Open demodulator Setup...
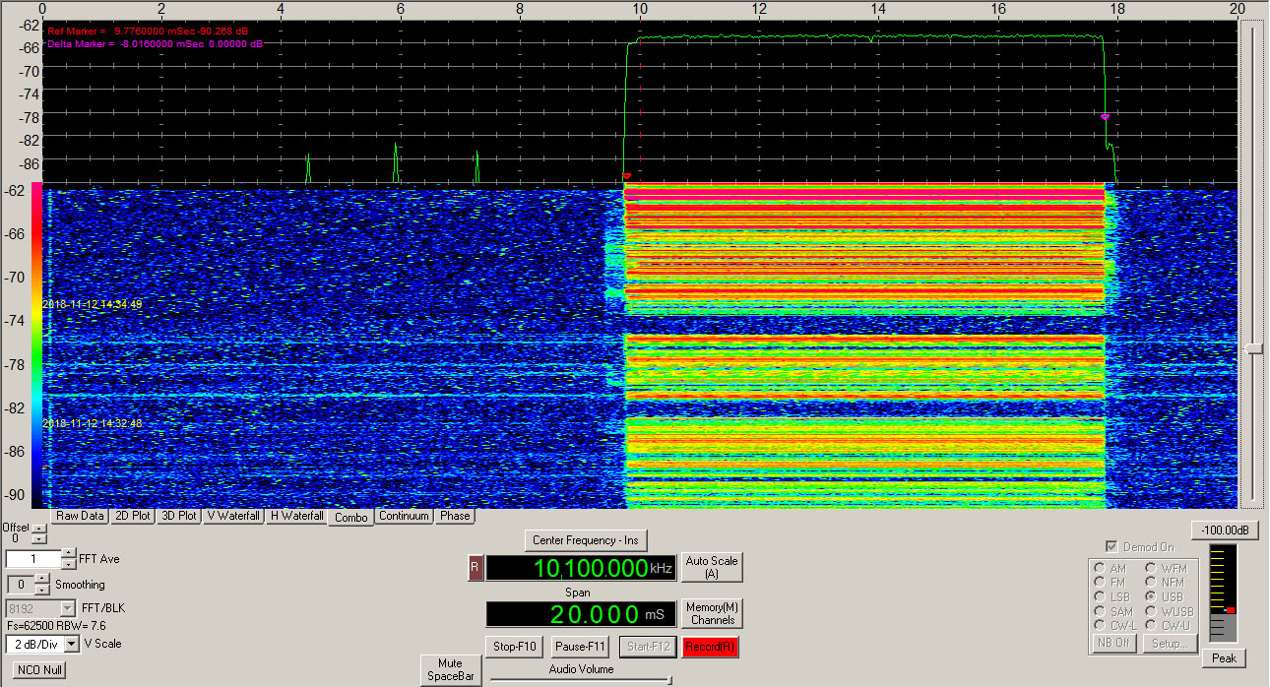Screen dimensions: 1270x687 [x=1169, y=644]
